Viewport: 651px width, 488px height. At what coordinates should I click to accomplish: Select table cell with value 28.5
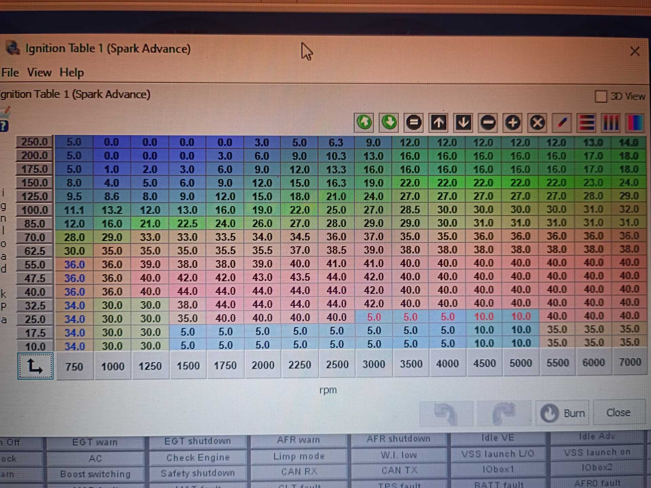click(410, 210)
